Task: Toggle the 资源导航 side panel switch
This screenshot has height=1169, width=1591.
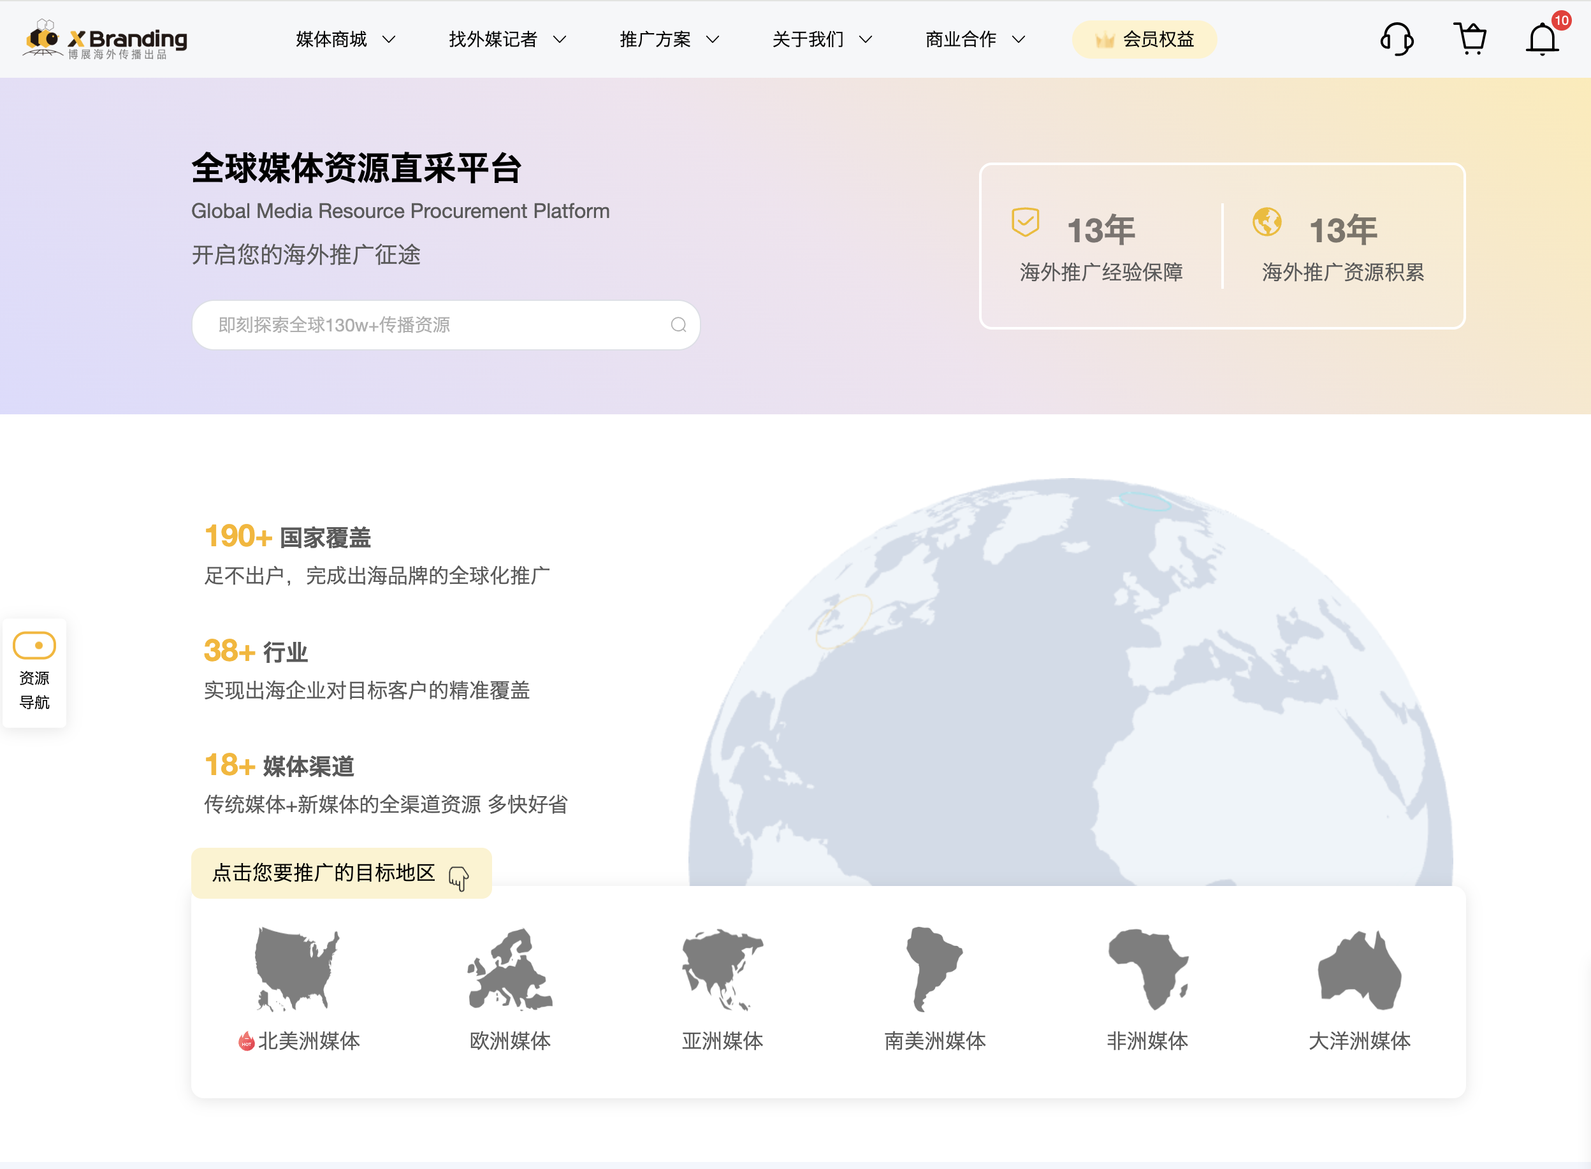Action: tap(34, 645)
